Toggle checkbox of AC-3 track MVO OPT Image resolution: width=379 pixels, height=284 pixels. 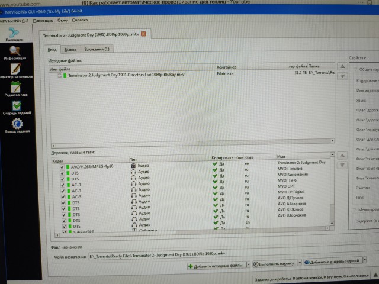63,191
